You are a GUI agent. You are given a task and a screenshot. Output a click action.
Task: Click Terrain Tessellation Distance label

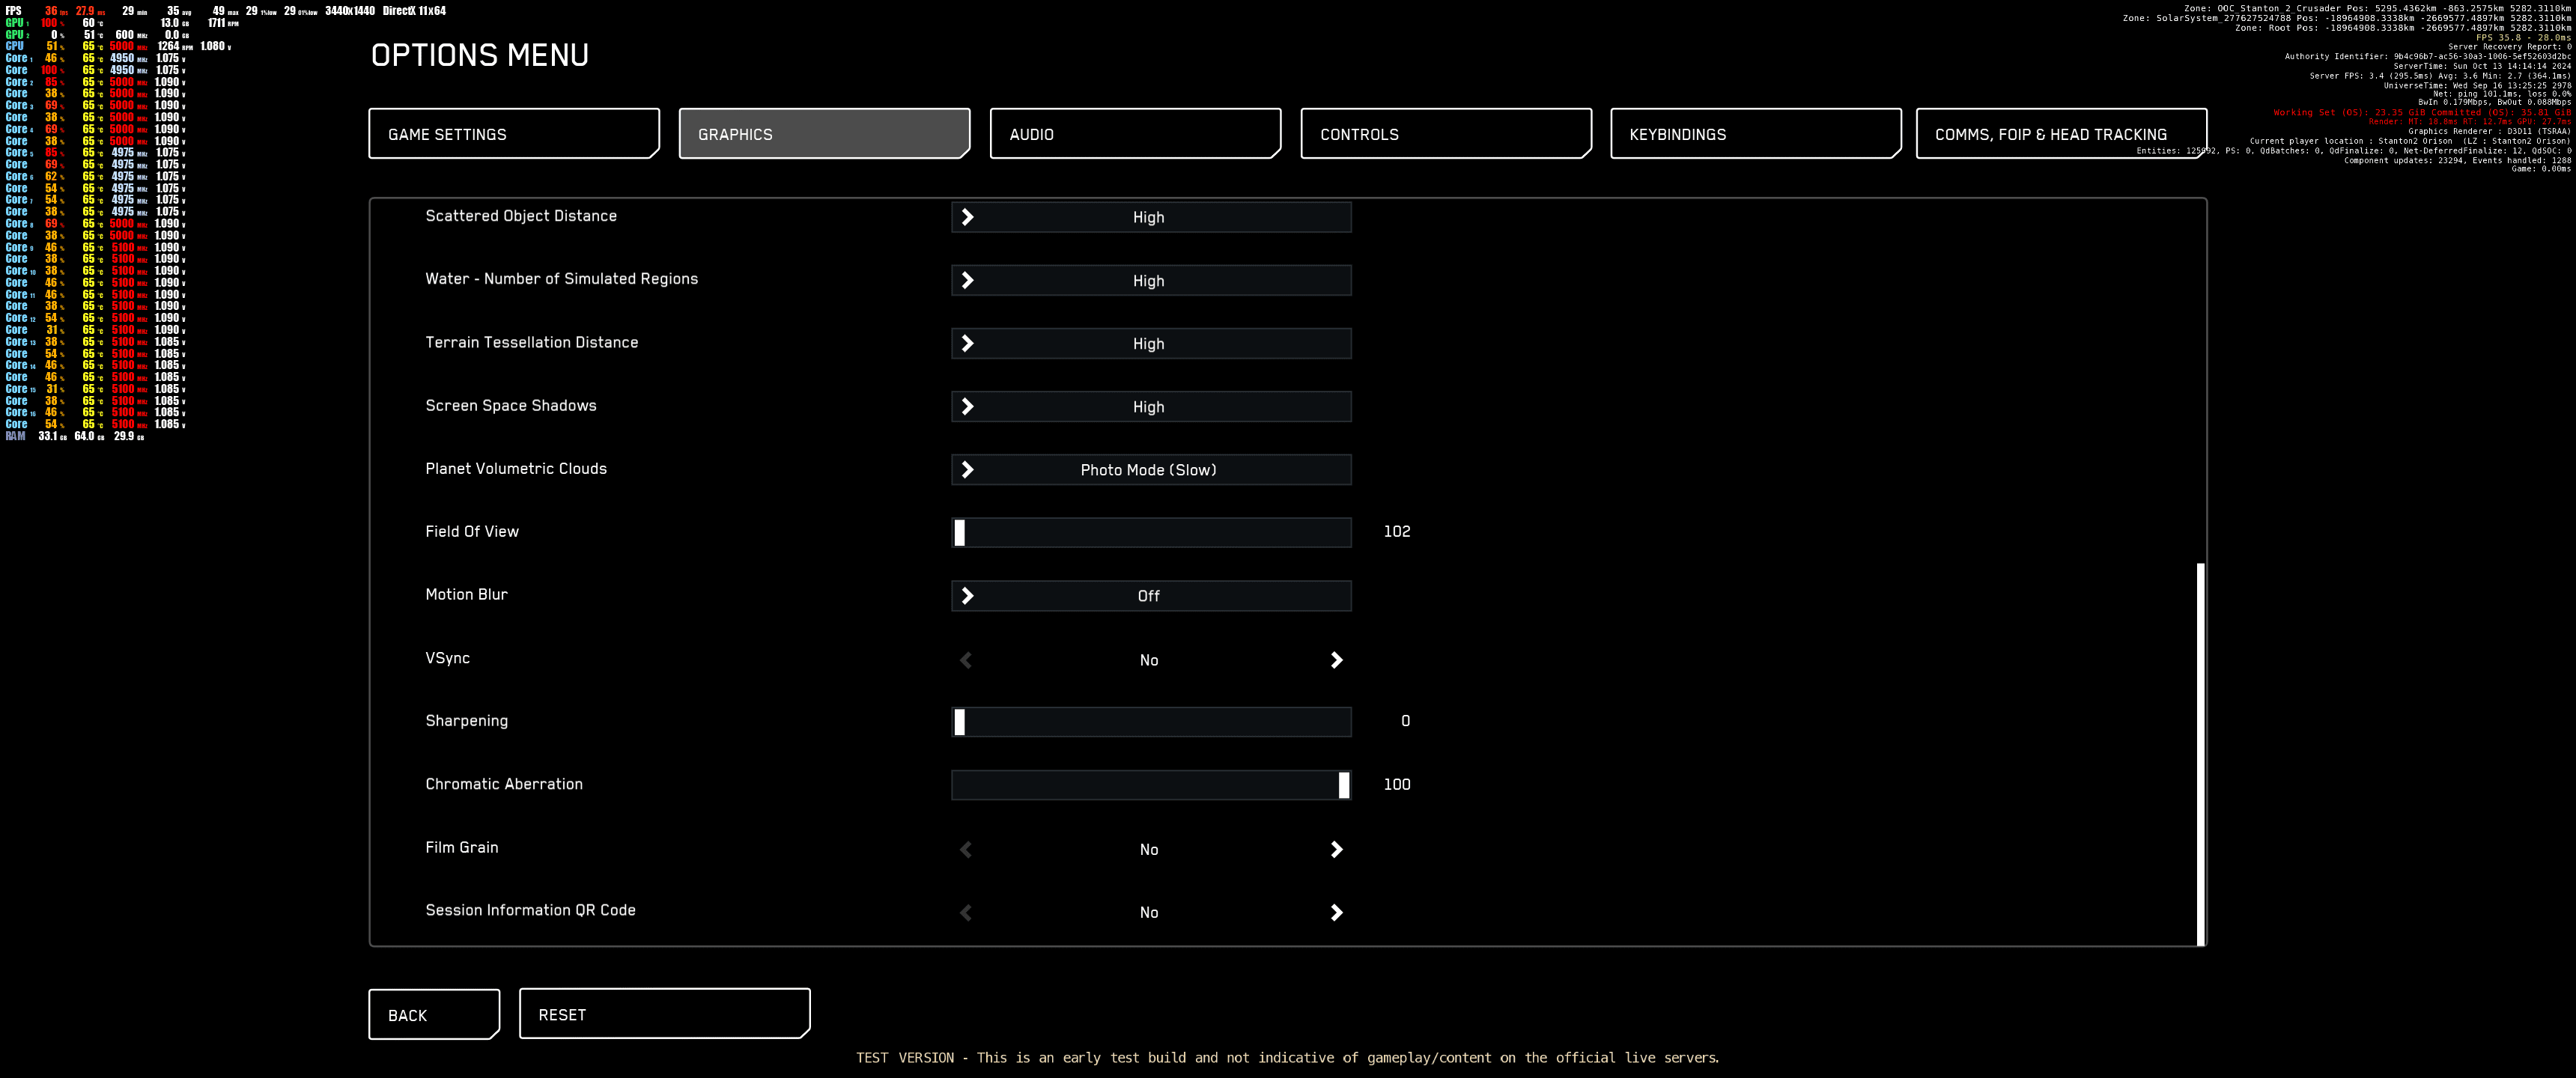531,343
